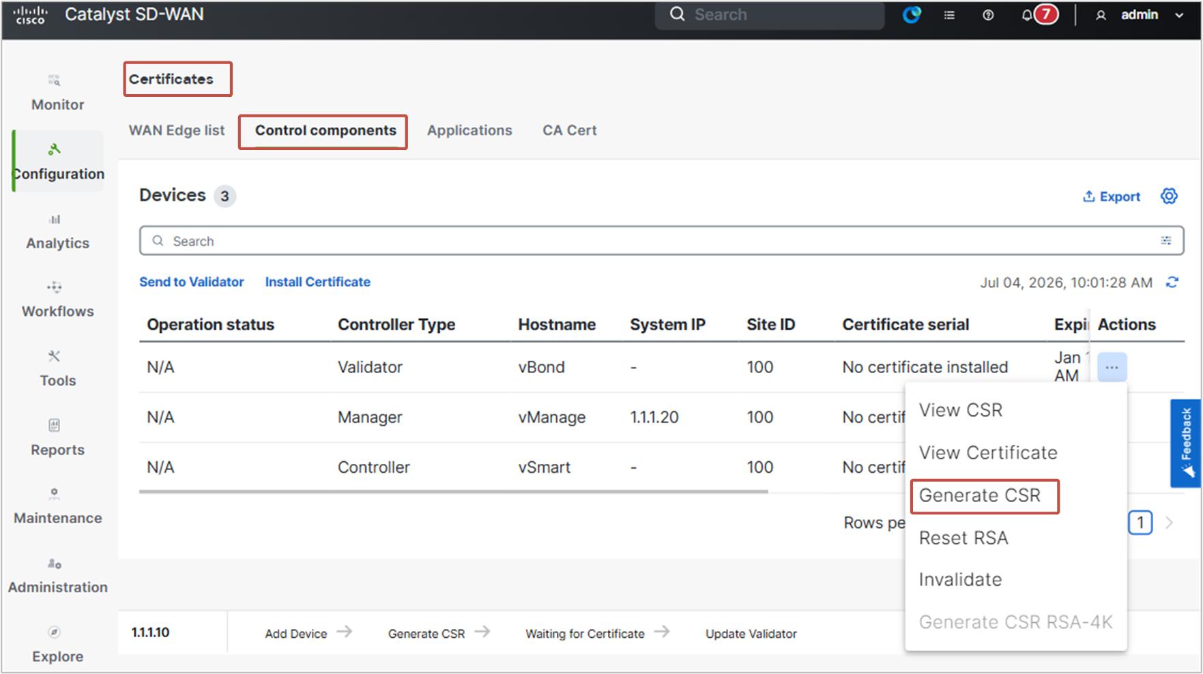Screen dimensions: 1203x674
Task: Expand the admin account dropdown
Action: (x=1179, y=15)
